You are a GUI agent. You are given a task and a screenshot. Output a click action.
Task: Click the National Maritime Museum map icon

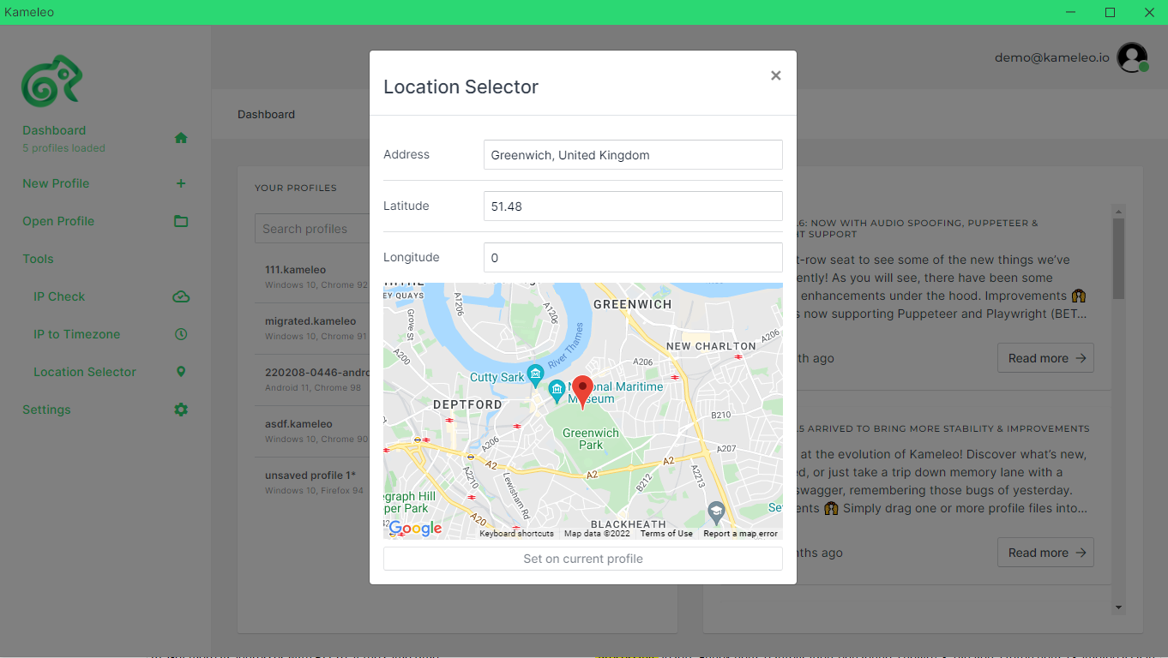tap(557, 390)
